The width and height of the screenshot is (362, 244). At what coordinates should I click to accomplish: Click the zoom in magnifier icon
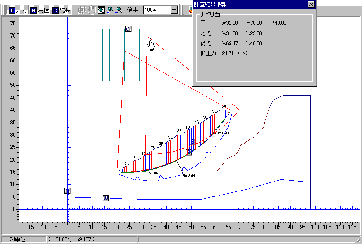[x=110, y=10]
